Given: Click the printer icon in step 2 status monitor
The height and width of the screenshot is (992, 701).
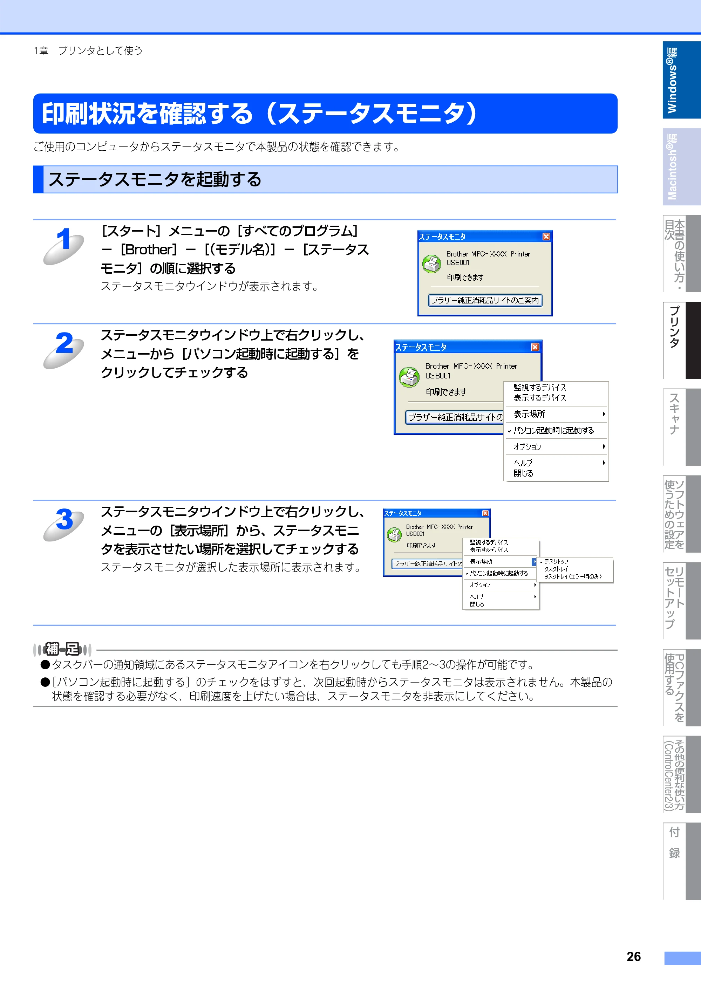Looking at the screenshot, I should tap(409, 377).
